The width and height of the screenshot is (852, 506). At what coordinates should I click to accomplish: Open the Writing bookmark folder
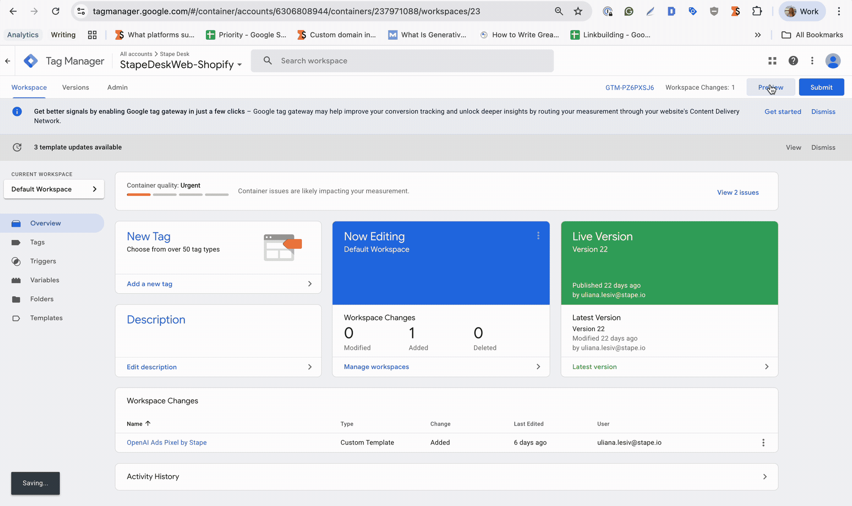tap(63, 35)
